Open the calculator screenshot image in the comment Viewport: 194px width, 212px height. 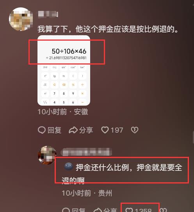point(64,70)
